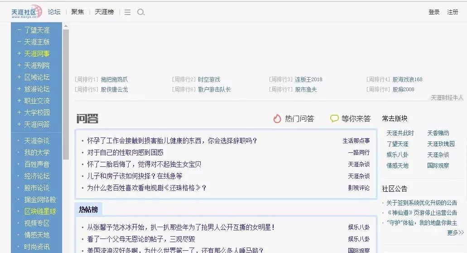The width and height of the screenshot is (467, 253).
Task: Click the sidebar scrollbar up arrow
Action: pyautogui.click(x=66, y=26)
